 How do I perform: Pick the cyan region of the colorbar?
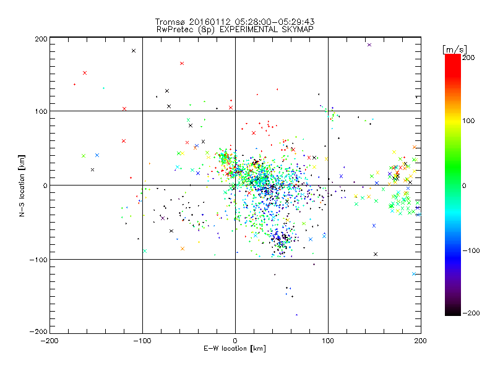[453, 213]
